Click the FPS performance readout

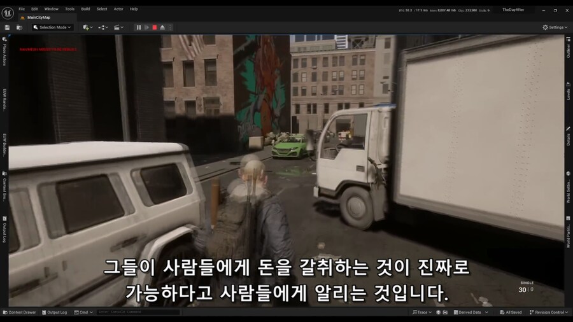(x=413, y=10)
